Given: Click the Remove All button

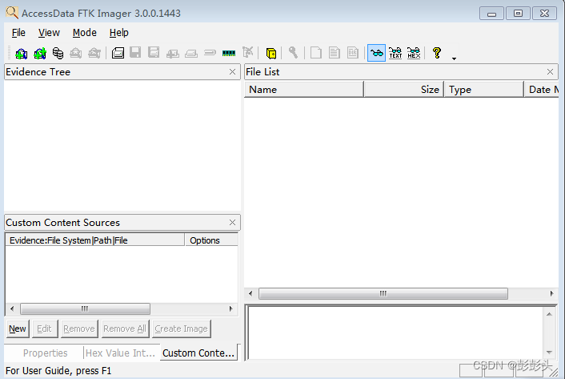Looking at the screenshot, I should 125,329.
